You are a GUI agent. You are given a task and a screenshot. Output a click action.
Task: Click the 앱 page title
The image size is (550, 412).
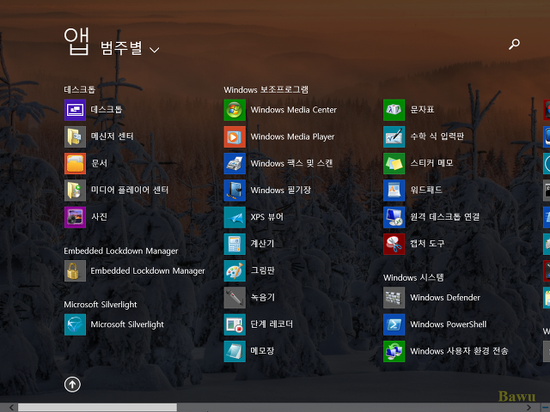coord(76,41)
